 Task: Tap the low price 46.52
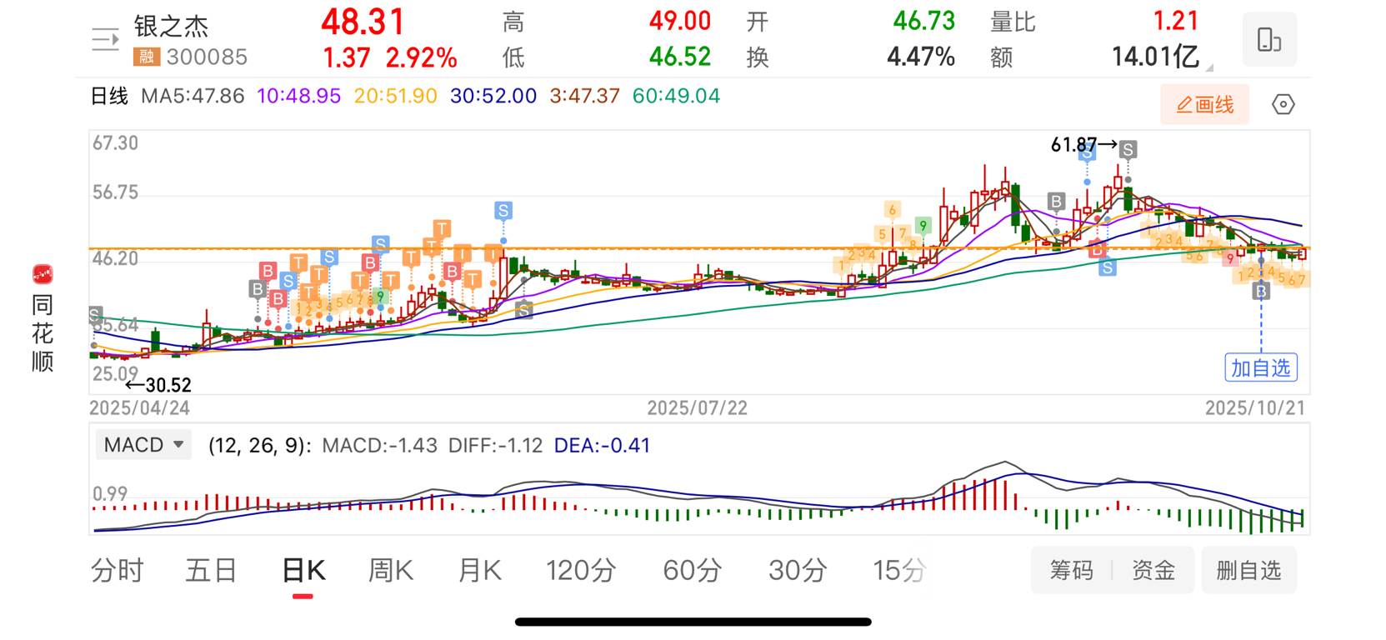click(680, 57)
